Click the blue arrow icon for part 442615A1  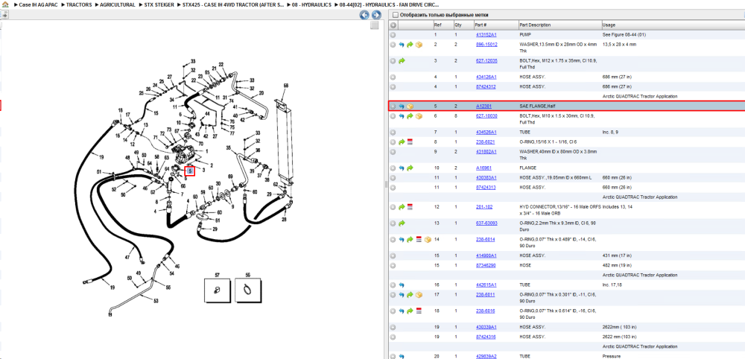pyautogui.click(x=402, y=285)
